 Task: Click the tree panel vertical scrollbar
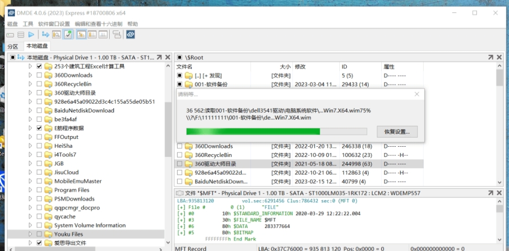(168, 129)
